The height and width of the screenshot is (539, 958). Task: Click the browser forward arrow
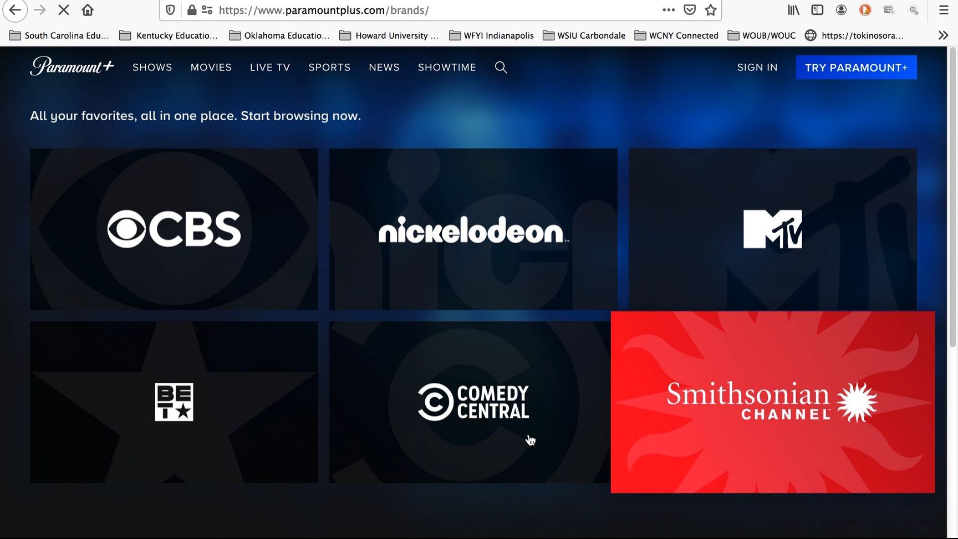tap(39, 10)
